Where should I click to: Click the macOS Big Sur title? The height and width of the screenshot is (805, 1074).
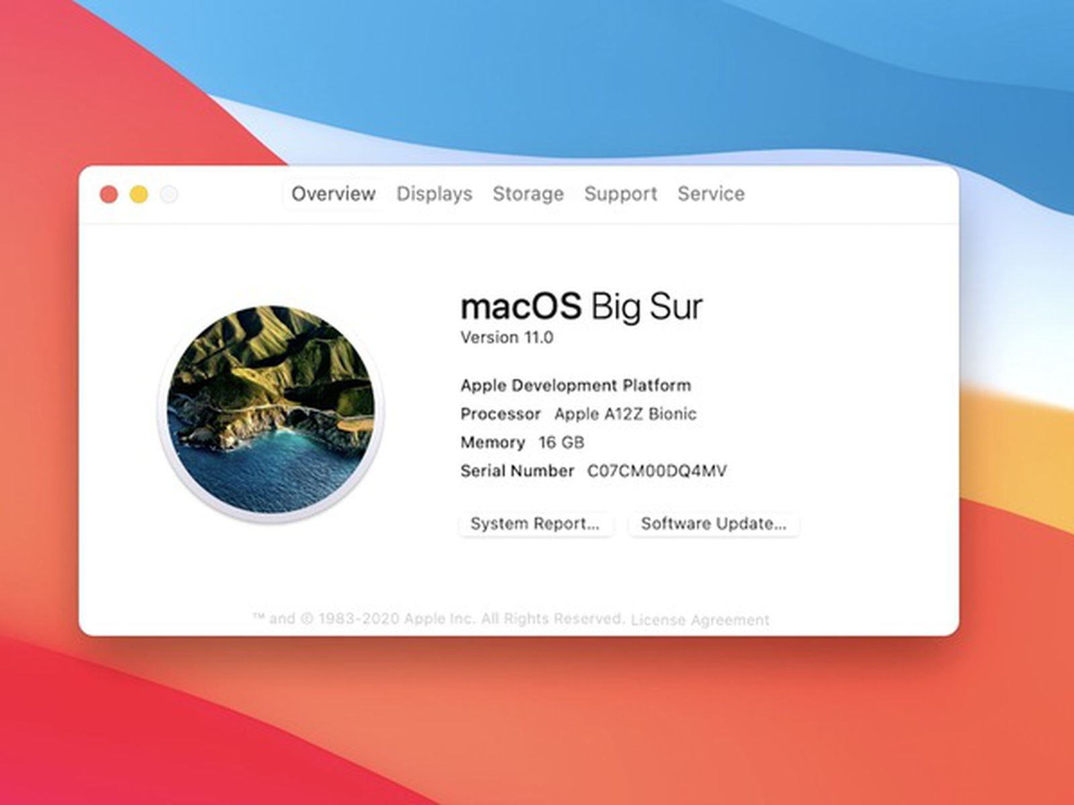pos(581,307)
